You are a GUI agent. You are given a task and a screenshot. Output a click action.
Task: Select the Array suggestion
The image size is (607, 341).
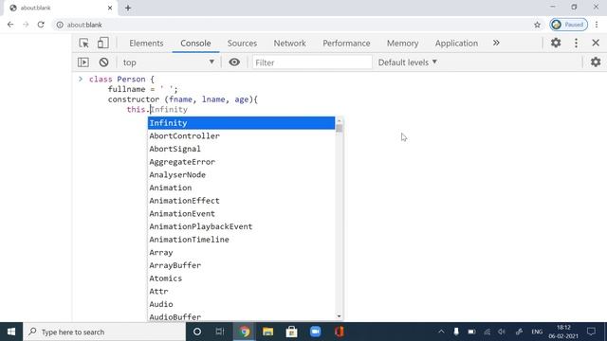[241, 253]
